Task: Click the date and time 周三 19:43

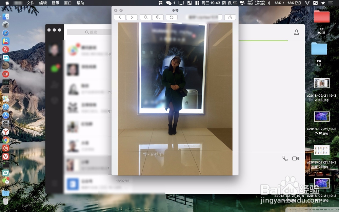Action: point(211,3)
